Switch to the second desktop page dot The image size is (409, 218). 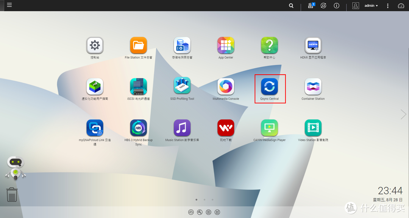click(x=204, y=200)
